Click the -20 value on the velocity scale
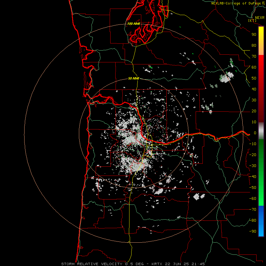The image size is (266, 266). (253, 155)
